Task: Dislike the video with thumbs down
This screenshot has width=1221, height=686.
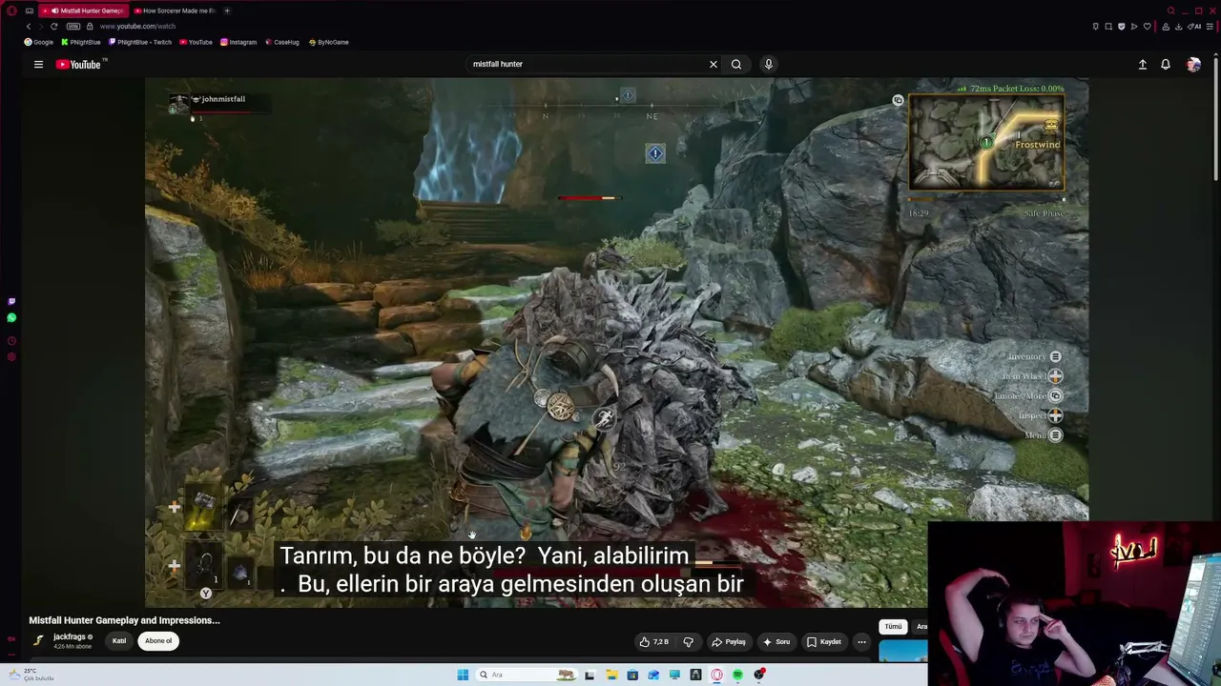Action: (688, 642)
